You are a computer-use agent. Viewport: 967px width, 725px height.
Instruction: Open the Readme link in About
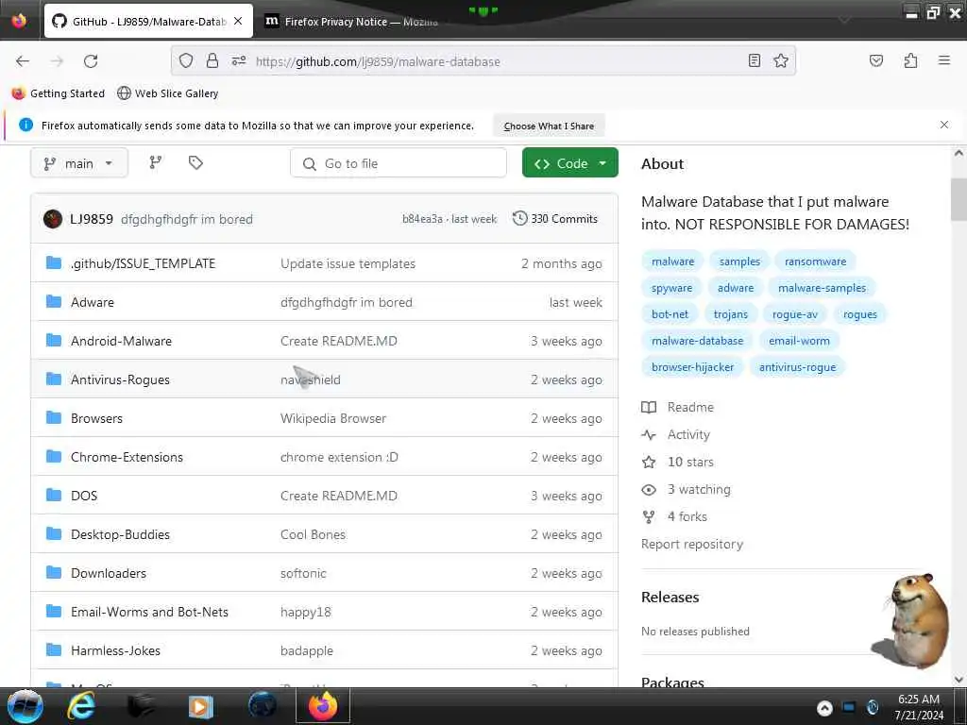677,408
